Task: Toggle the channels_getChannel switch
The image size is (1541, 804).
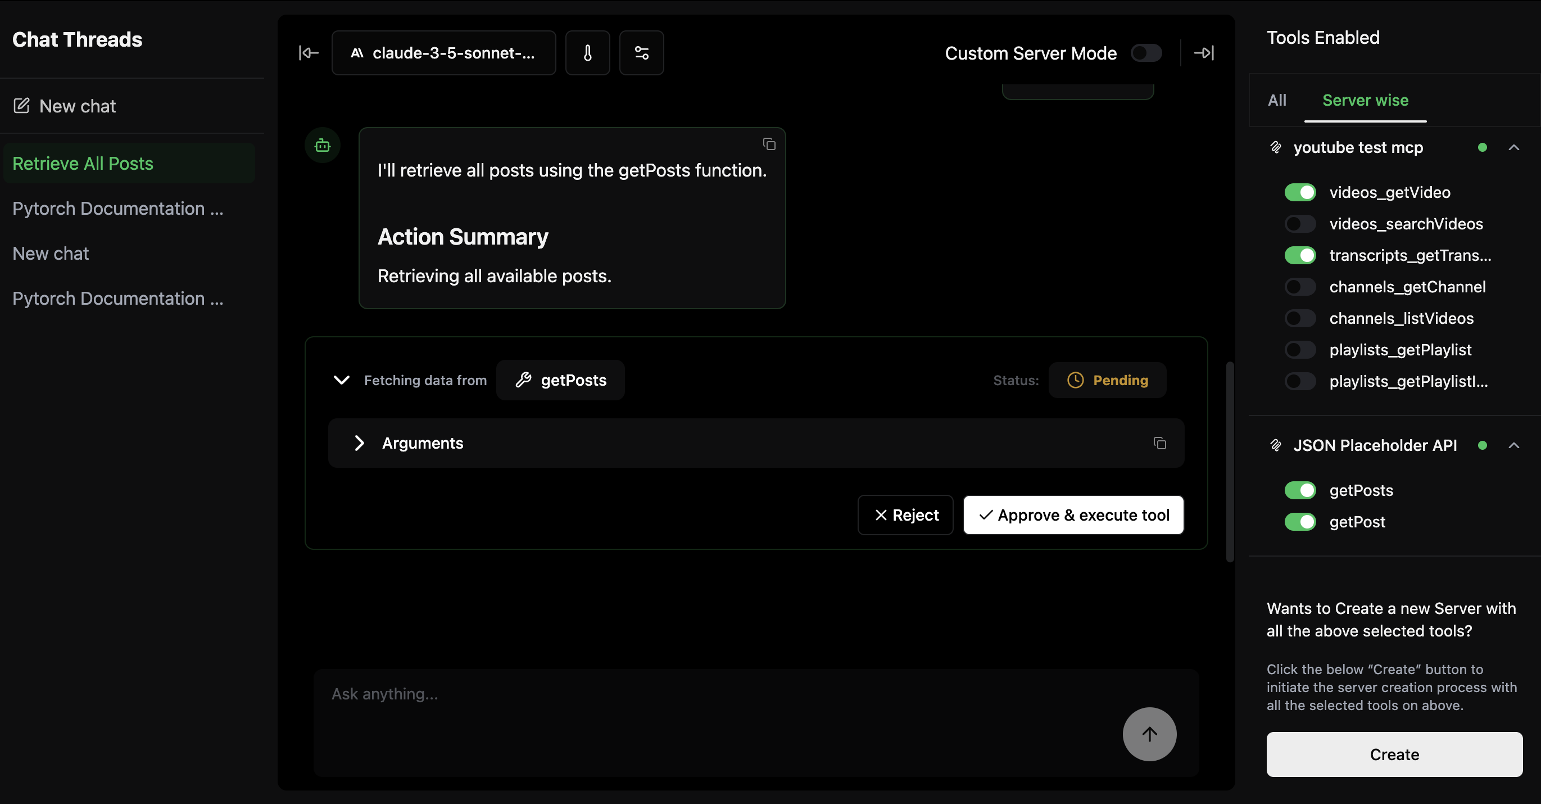Action: tap(1299, 286)
